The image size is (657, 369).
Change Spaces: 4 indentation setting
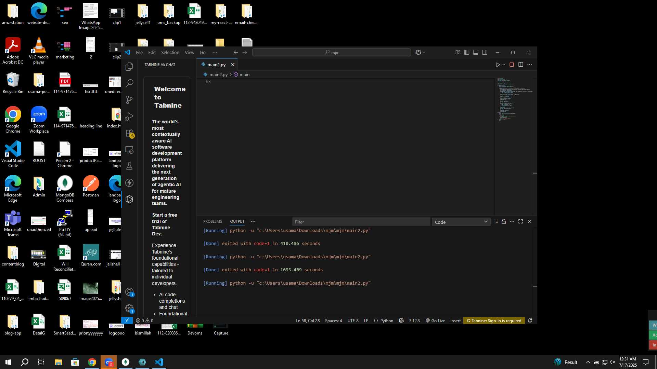coord(333,321)
